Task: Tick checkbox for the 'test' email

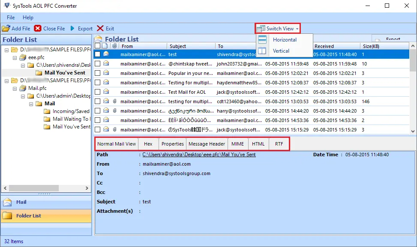Action: point(98,54)
